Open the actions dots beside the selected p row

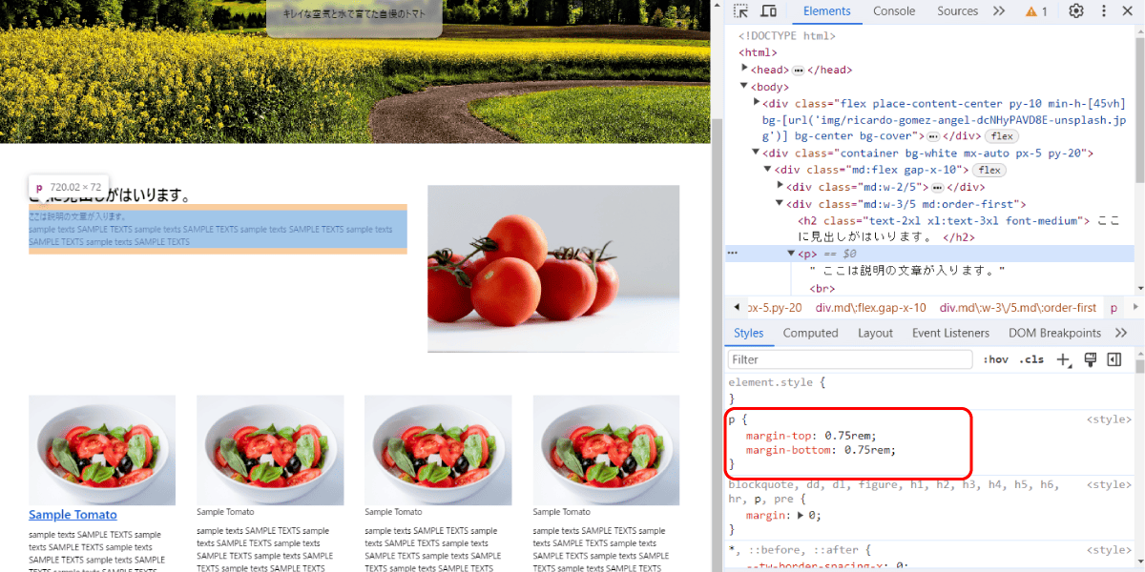733,254
